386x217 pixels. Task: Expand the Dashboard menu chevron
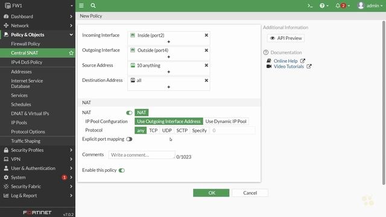tap(71, 16)
